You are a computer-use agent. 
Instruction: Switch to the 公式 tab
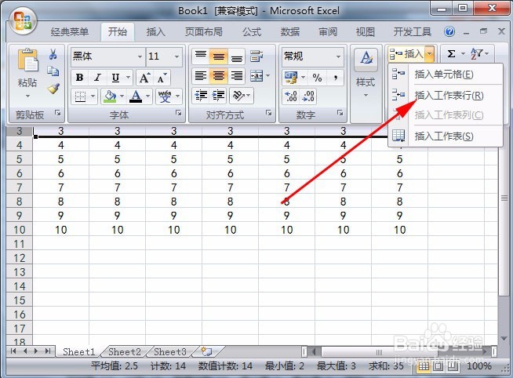(252, 31)
